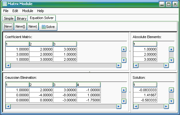This screenshot has height=115, width=180.
Task: Click column header 2 in Coefficient Matrix
Action: pyautogui.click(x=41, y=44)
